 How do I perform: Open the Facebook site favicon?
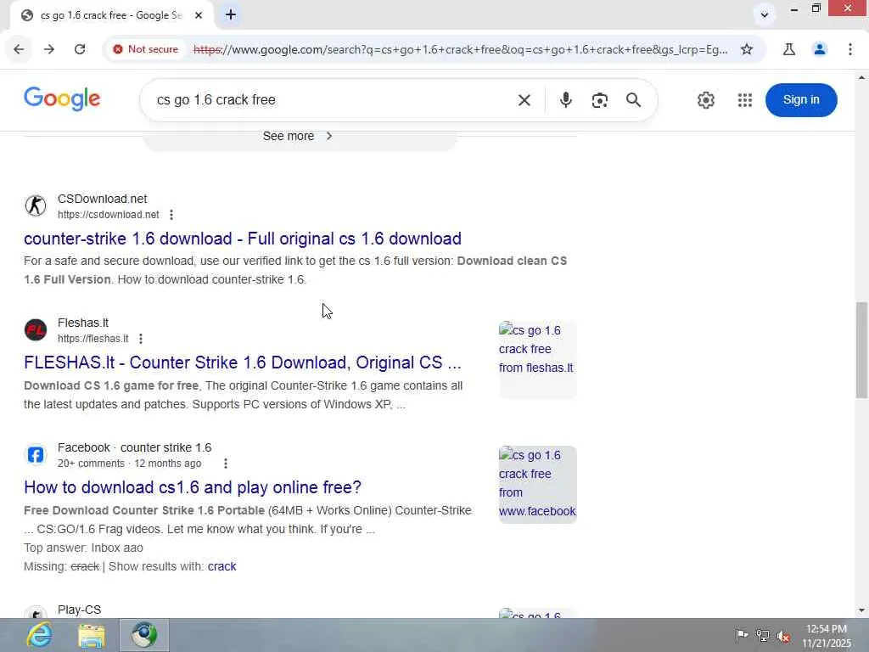[x=36, y=455]
